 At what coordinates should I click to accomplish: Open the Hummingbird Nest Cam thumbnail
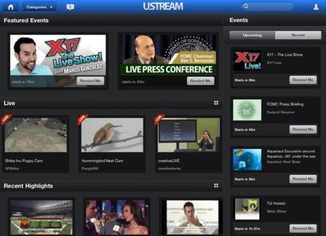[112, 135]
